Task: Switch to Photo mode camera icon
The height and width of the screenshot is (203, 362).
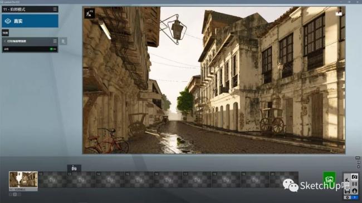Action: 354,177
